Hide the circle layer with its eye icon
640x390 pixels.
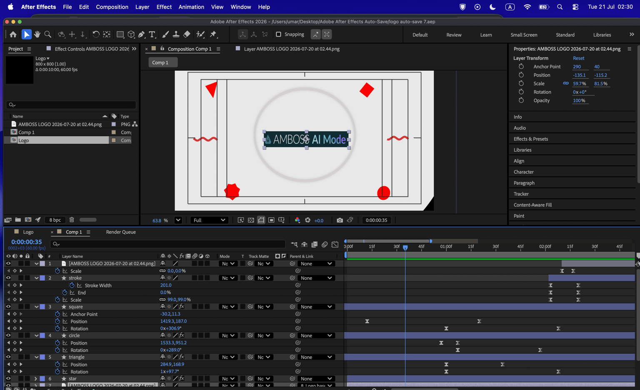[8, 335]
